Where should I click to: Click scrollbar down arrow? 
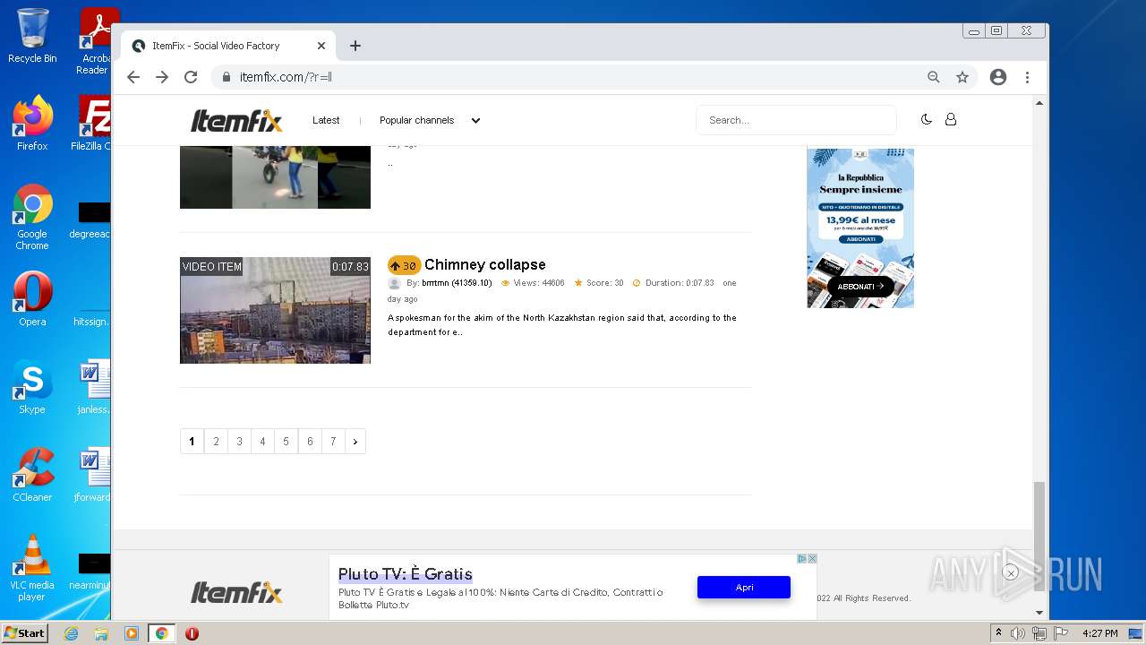coord(1039,613)
